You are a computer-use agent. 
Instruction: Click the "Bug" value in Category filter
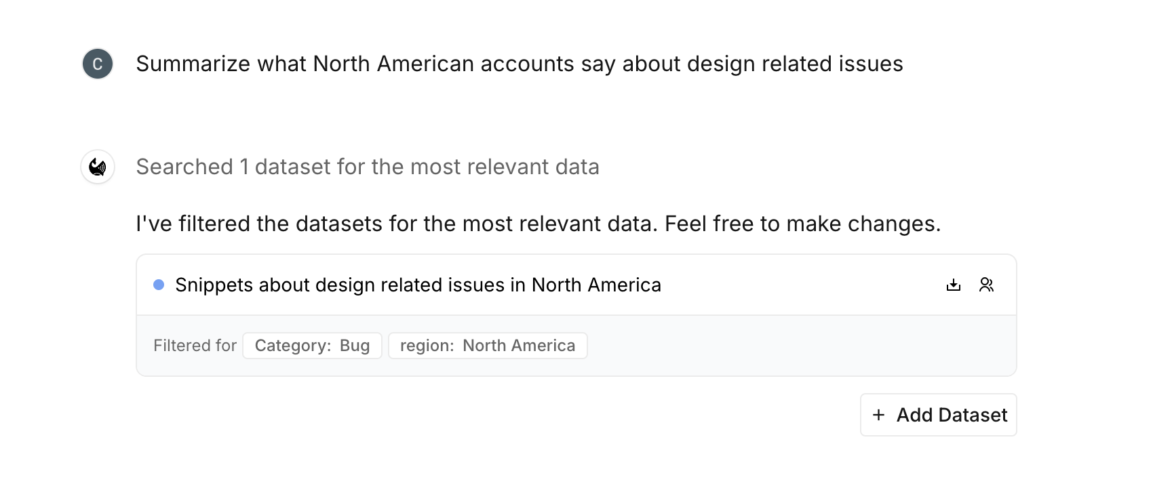(x=355, y=346)
